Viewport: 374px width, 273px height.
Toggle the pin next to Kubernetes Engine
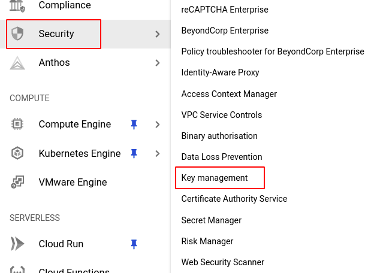tap(134, 153)
